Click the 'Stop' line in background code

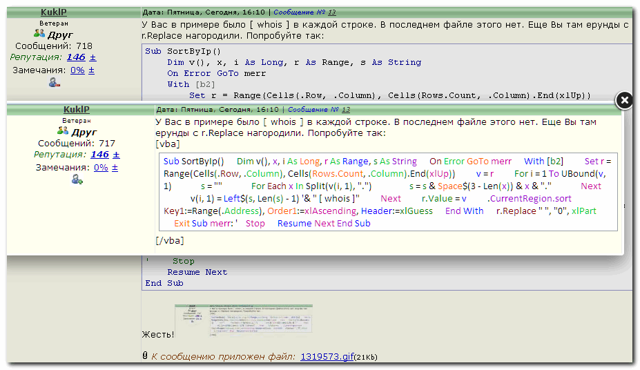point(183,261)
